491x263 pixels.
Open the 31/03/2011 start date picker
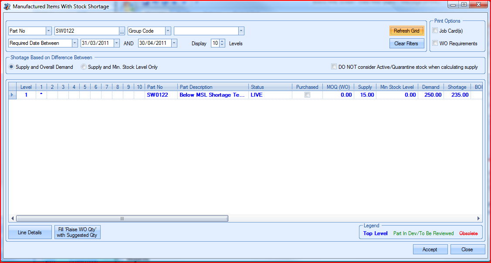tap(116, 43)
